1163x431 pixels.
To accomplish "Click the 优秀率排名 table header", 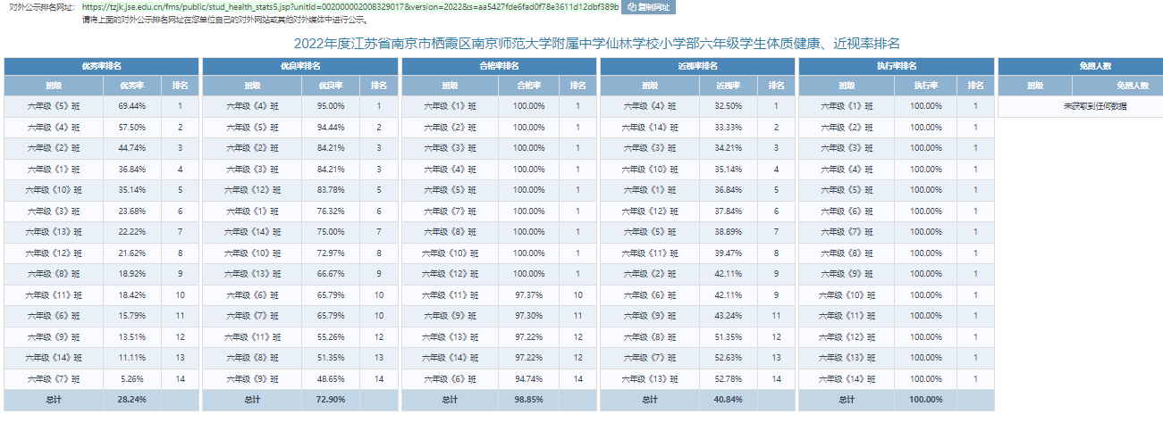I will [101, 66].
